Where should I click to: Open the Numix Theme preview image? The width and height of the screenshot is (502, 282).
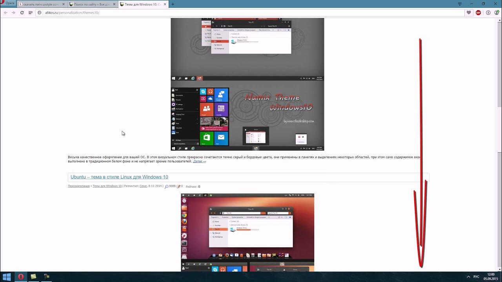point(247,84)
